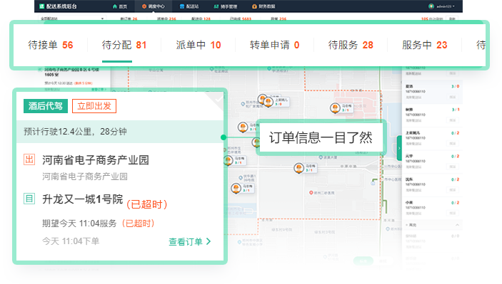Open the 首页 home navigation tab
Screen dimensions: 502x284
click(120, 6)
